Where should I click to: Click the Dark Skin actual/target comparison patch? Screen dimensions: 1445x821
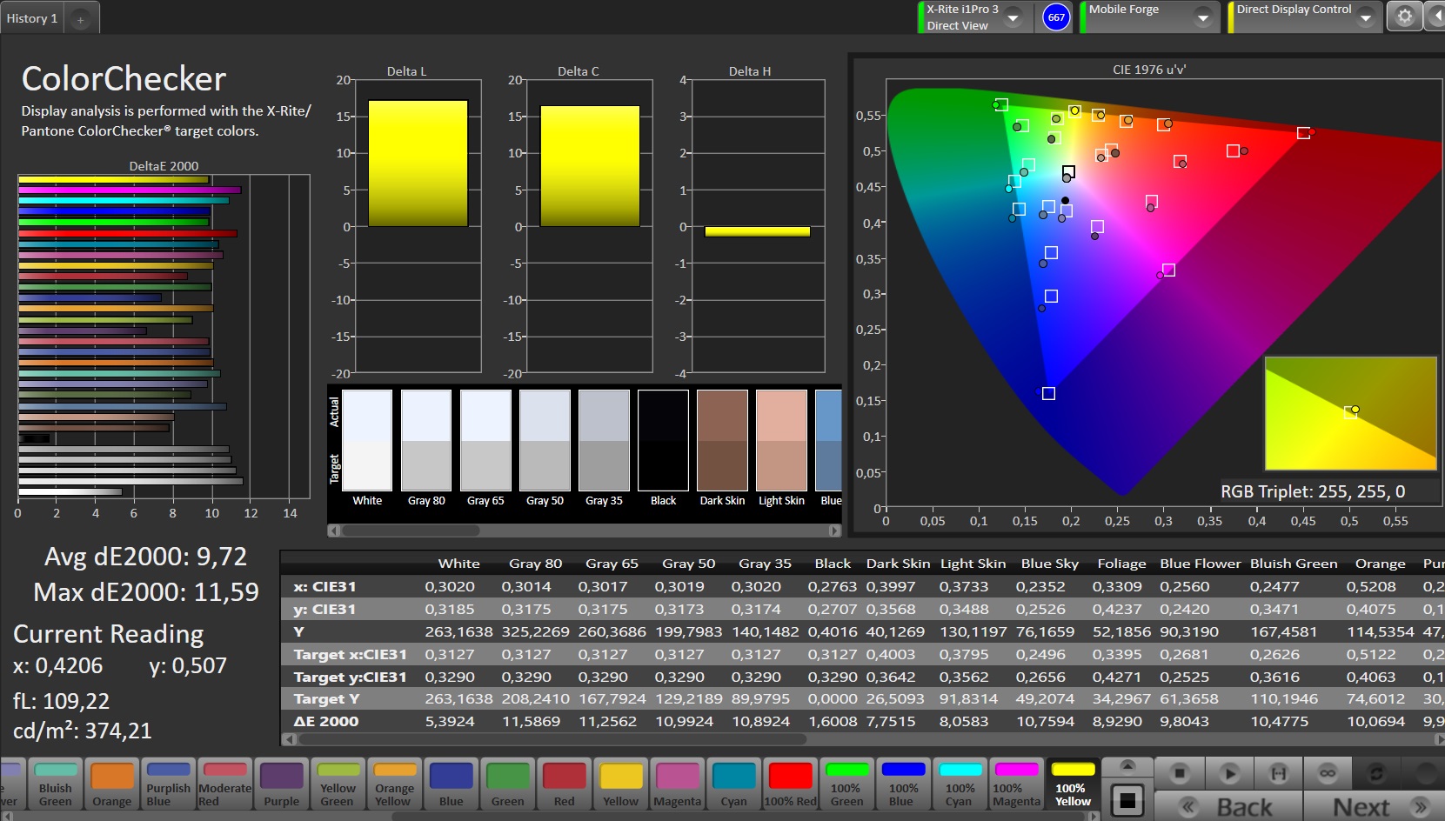tap(722, 441)
